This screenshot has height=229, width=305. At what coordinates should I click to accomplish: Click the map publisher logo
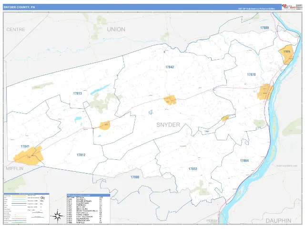tap(289, 7)
